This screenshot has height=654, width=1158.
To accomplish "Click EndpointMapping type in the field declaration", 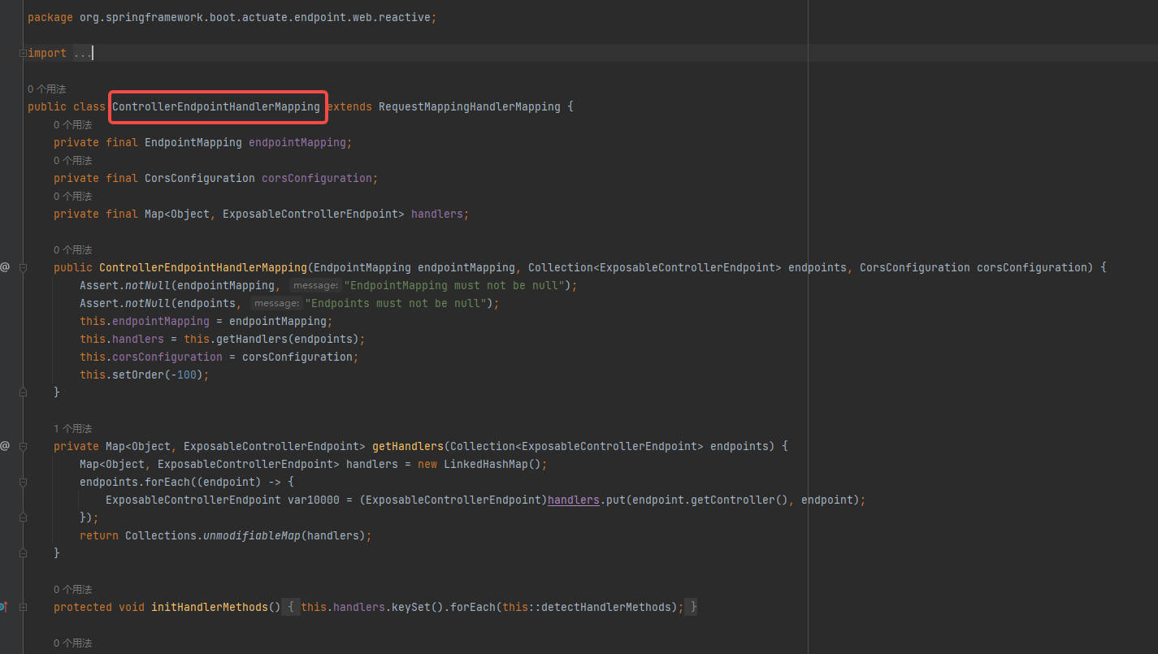I will click(x=193, y=142).
